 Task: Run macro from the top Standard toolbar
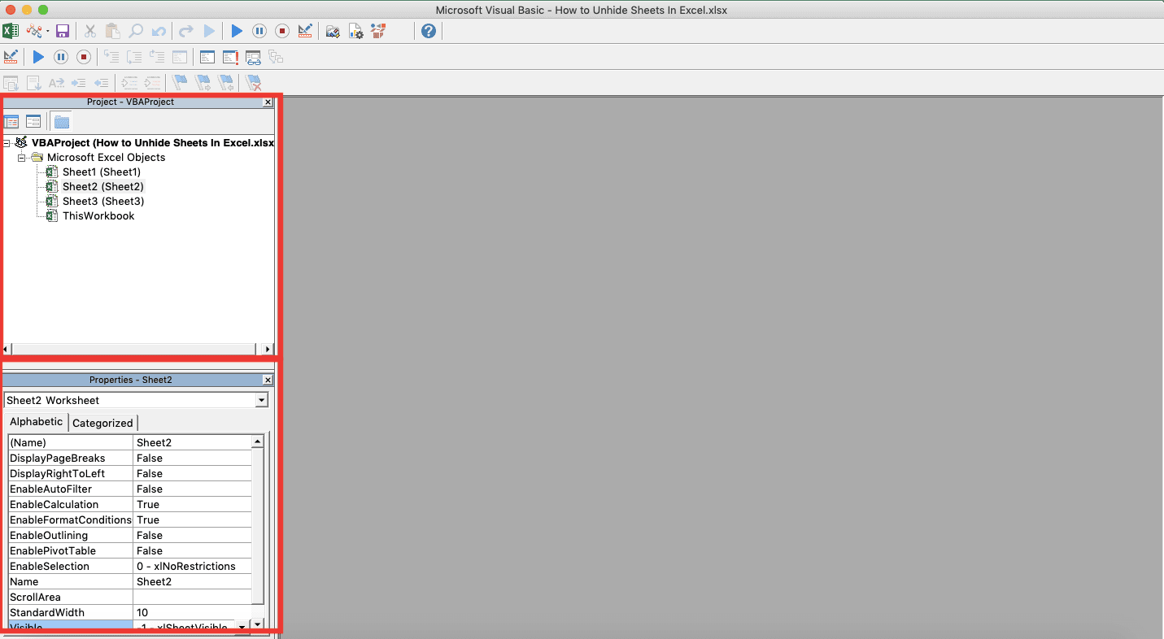tap(237, 31)
